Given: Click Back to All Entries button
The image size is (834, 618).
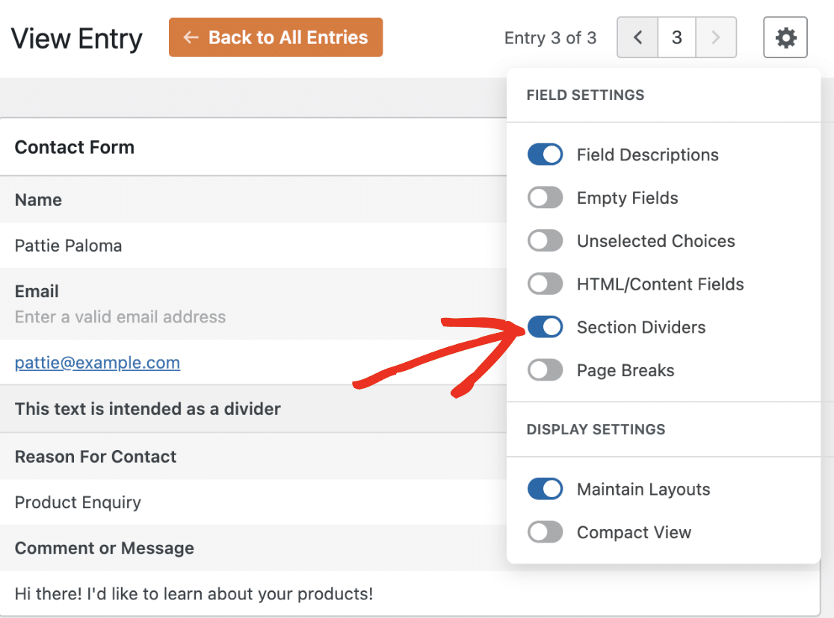Looking at the screenshot, I should pyautogui.click(x=276, y=37).
